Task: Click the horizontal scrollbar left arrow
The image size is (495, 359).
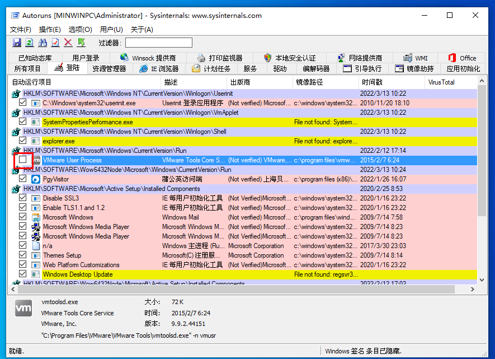Action: pyautogui.click(x=13, y=289)
